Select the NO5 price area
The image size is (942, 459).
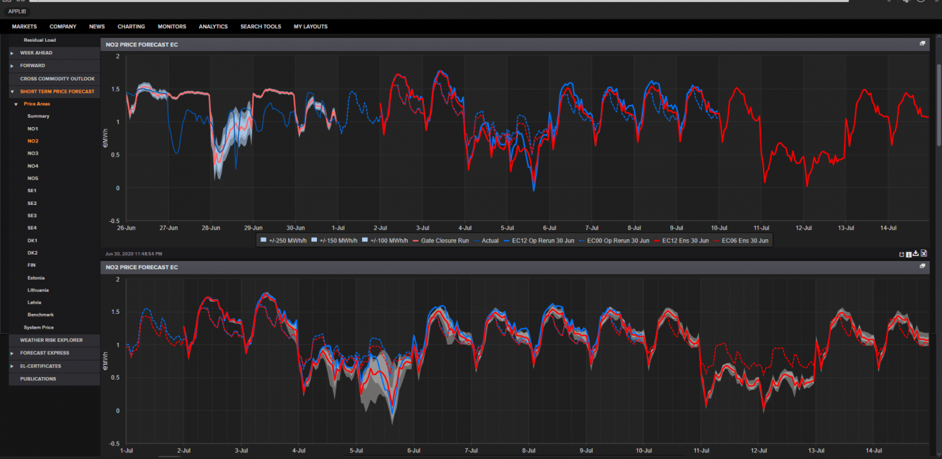pyautogui.click(x=33, y=178)
